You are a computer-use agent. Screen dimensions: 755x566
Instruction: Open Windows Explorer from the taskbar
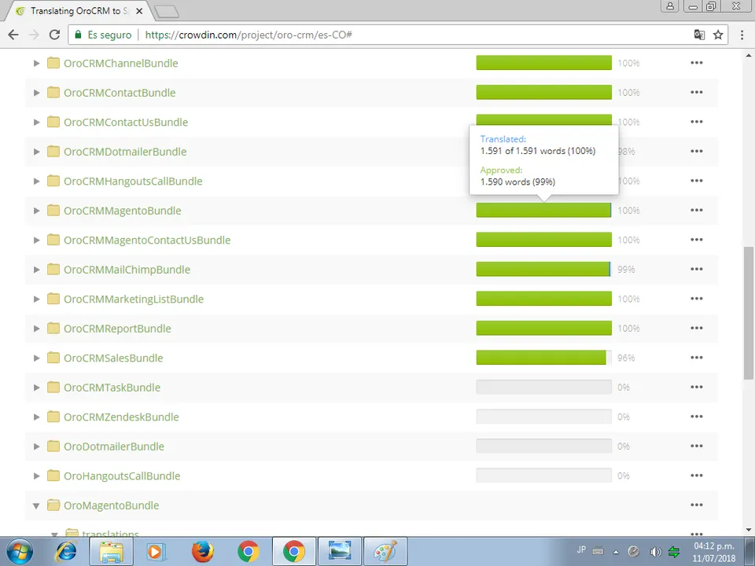coord(111,552)
